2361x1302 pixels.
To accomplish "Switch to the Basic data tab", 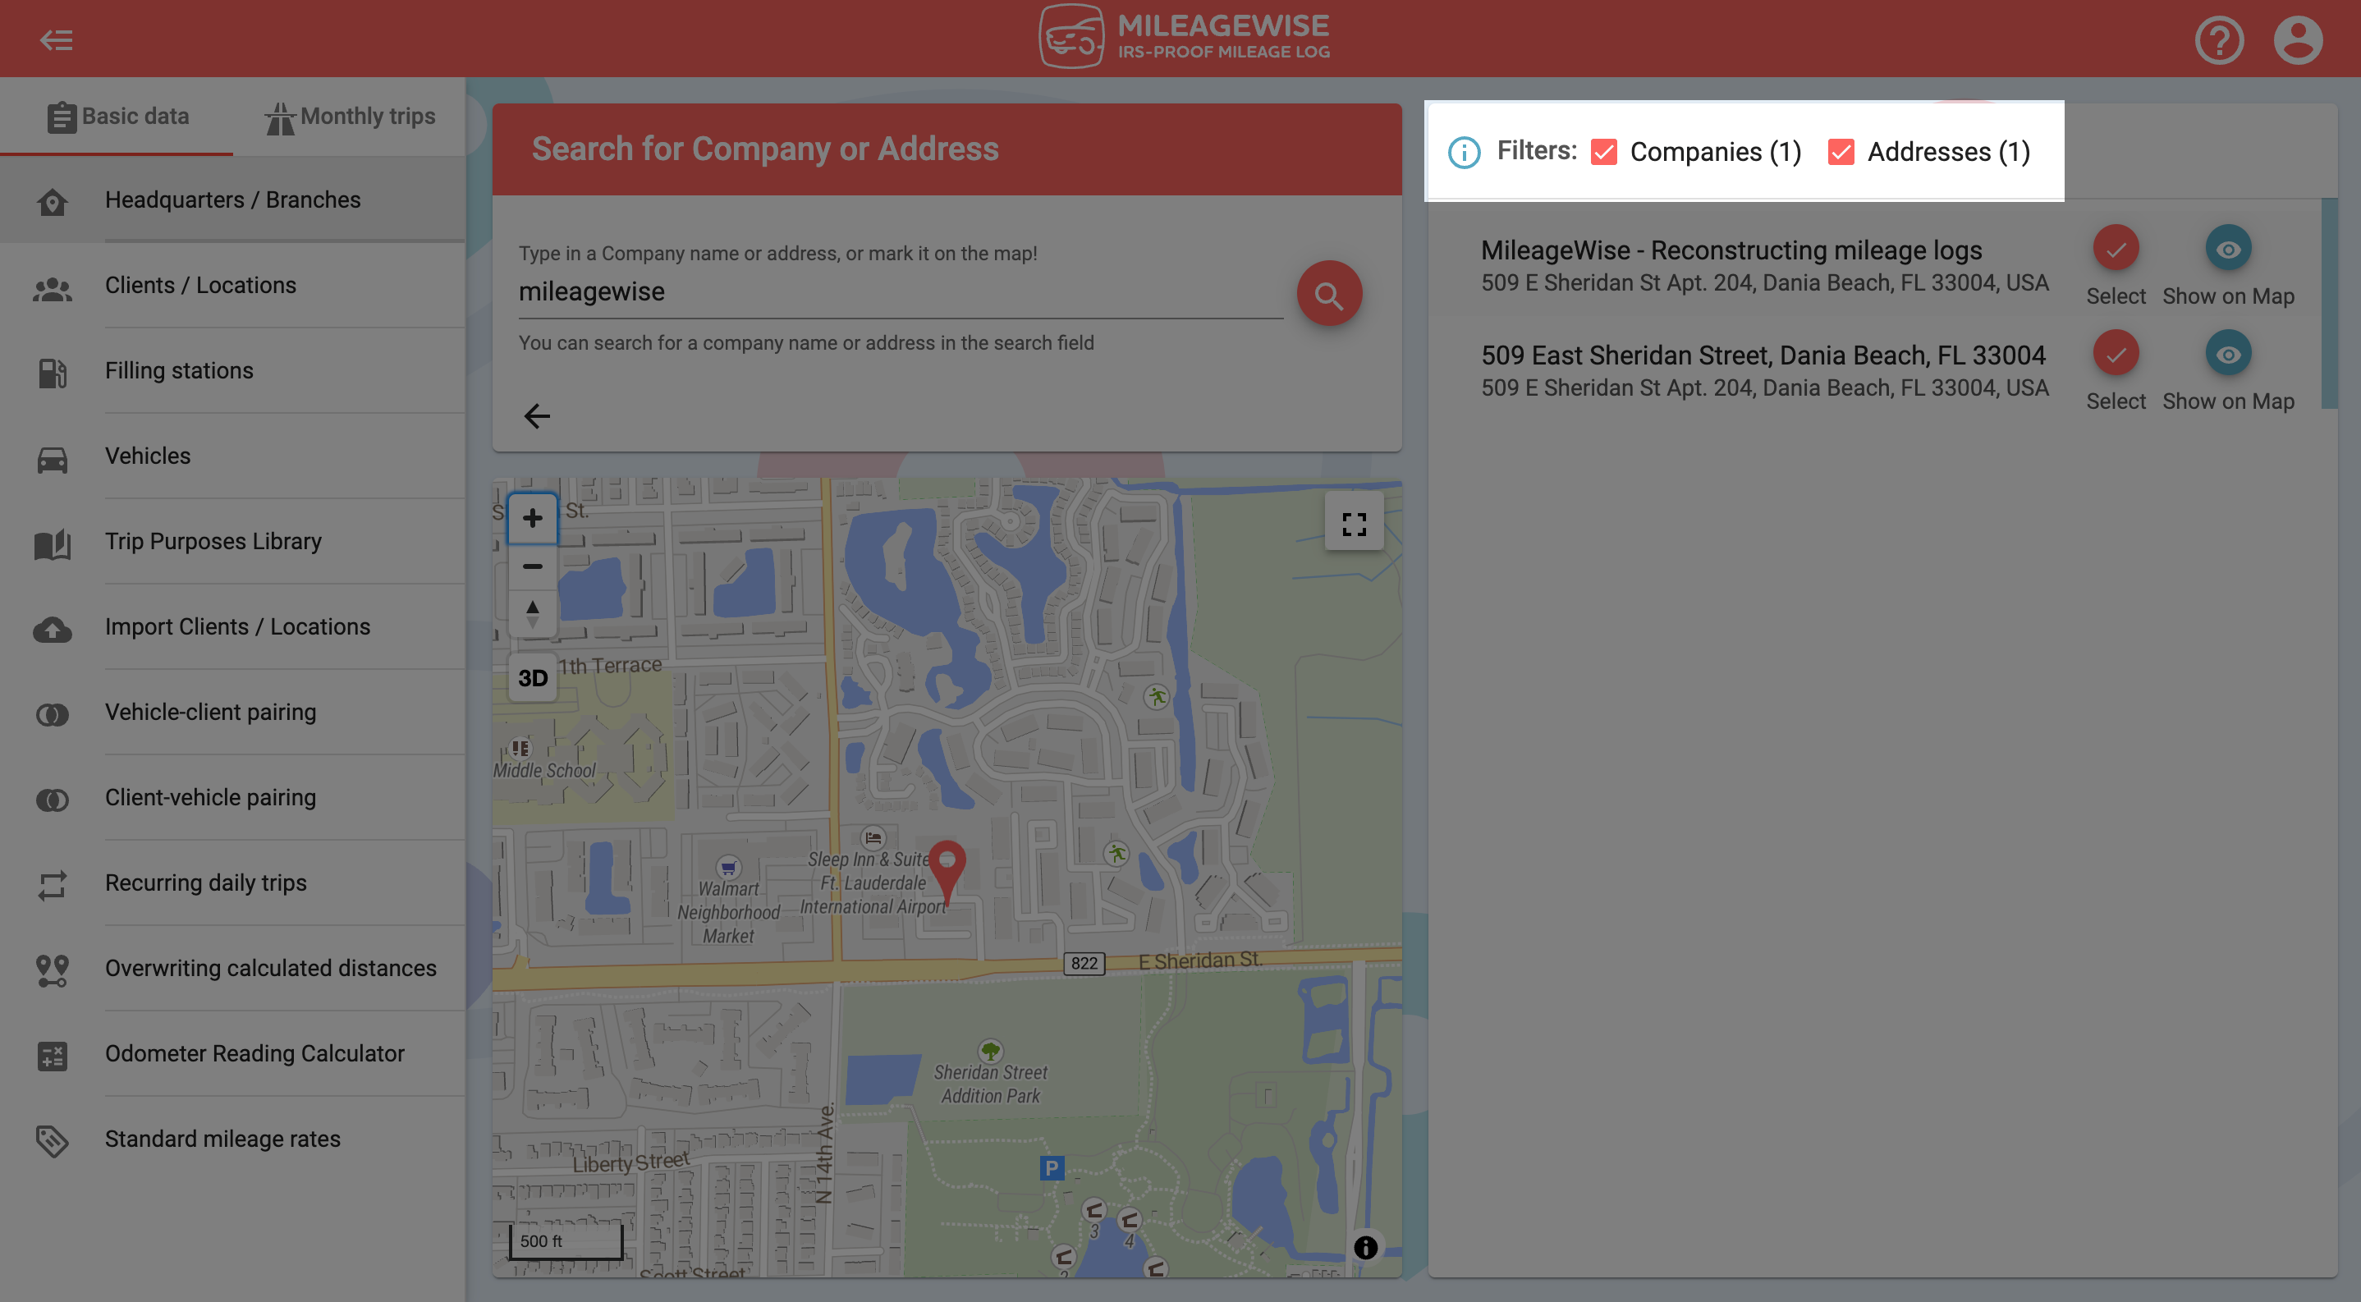I will click(117, 117).
